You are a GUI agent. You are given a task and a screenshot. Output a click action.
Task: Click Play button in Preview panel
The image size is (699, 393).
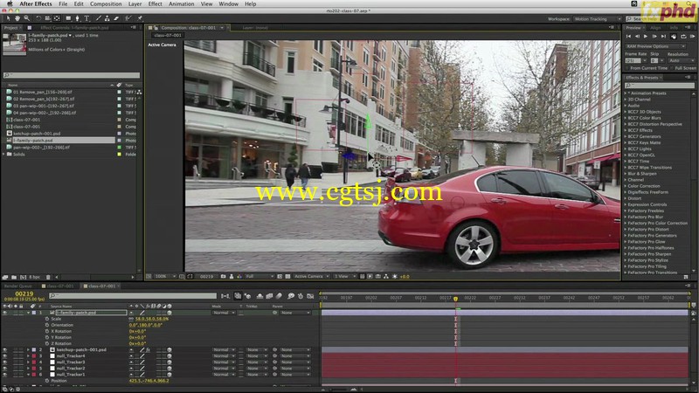pyautogui.click(x=646, y=37)
